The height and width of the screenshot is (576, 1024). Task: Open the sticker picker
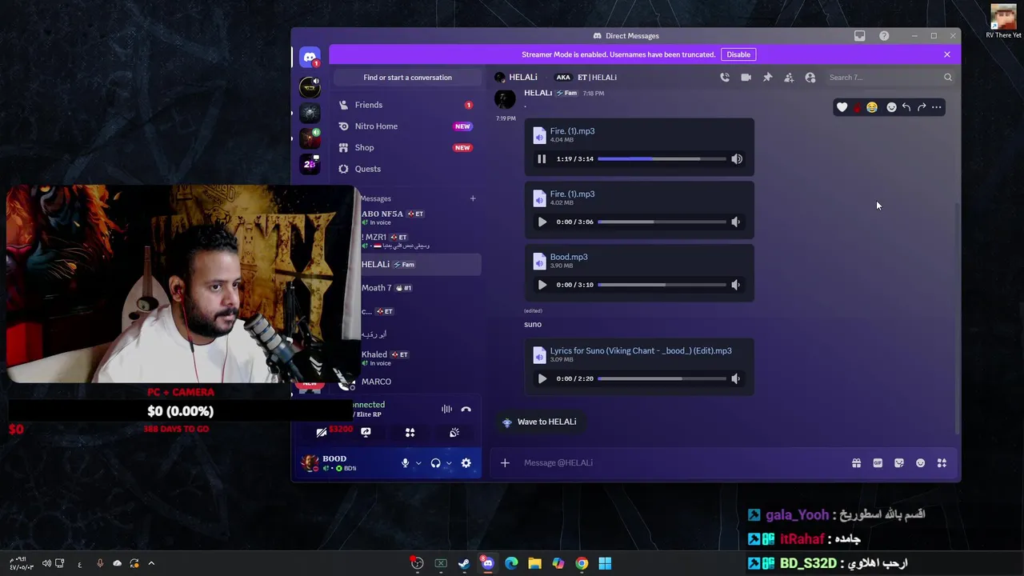[899, 463]
